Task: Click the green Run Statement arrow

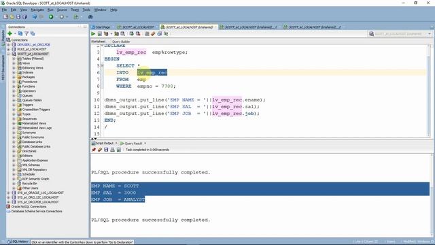Action: click(93, 34)
